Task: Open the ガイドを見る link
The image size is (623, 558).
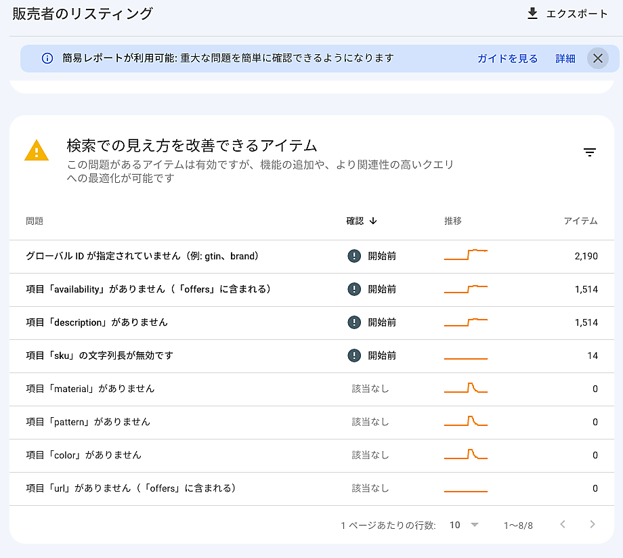Action: coord(507,58)
